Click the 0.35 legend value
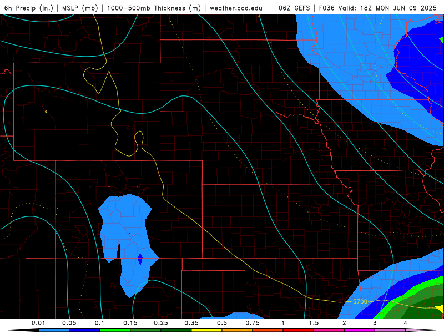This screenshot has width=444, height=333. click(191, 323)
